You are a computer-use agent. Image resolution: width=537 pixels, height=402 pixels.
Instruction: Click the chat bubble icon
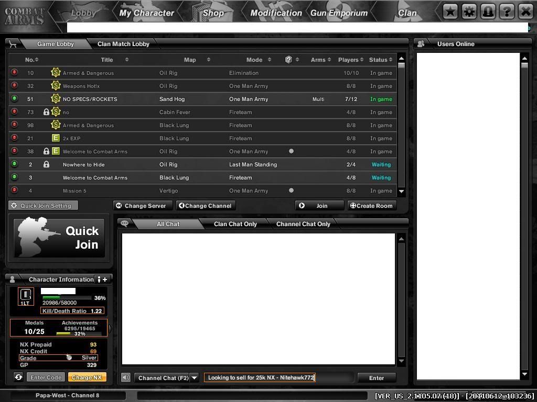pos(125,224)
